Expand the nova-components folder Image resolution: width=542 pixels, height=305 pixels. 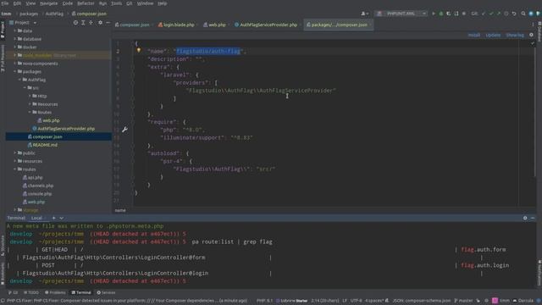click(15, 64)
